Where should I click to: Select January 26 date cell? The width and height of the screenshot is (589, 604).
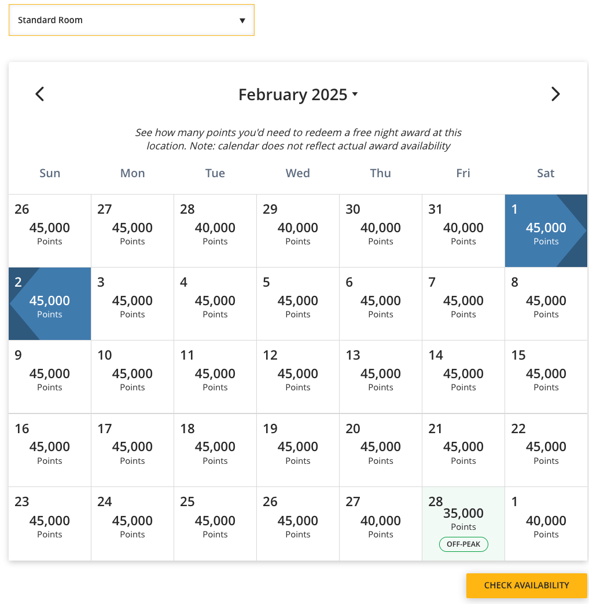[50, 230]
